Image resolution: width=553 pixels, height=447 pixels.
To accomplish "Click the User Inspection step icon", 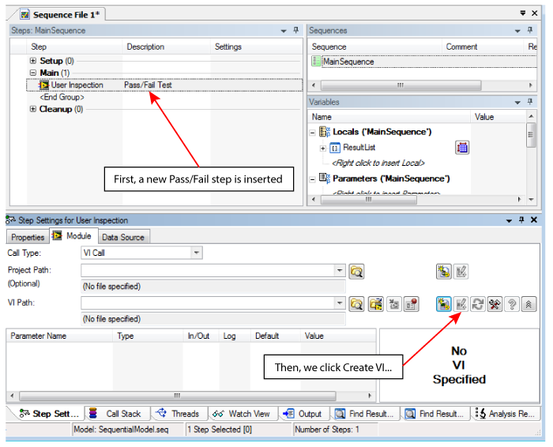I will (x=44, y=85).
